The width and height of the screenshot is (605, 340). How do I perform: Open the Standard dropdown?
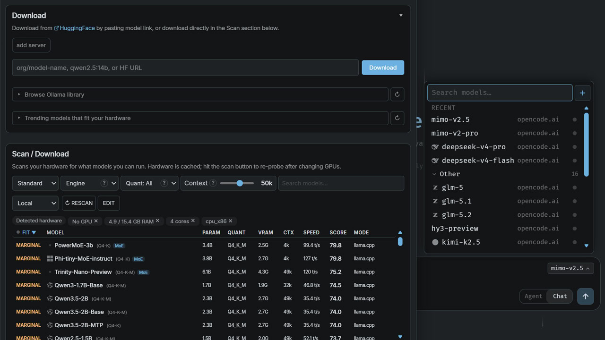(35, 183)
